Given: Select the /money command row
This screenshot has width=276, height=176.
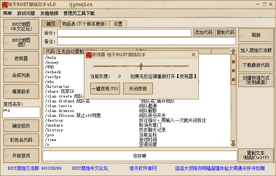Looking at the screenshot, I should point(52,63).
